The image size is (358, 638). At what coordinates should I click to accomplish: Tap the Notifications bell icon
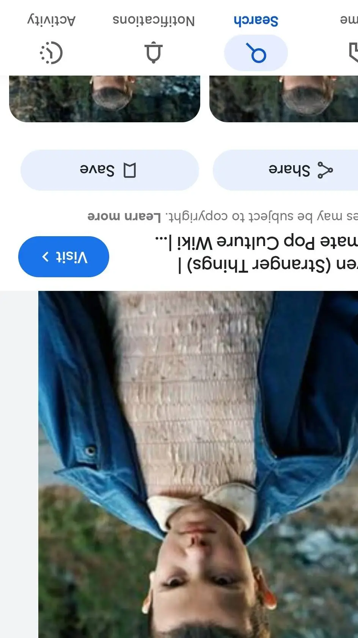click(154, 53)
